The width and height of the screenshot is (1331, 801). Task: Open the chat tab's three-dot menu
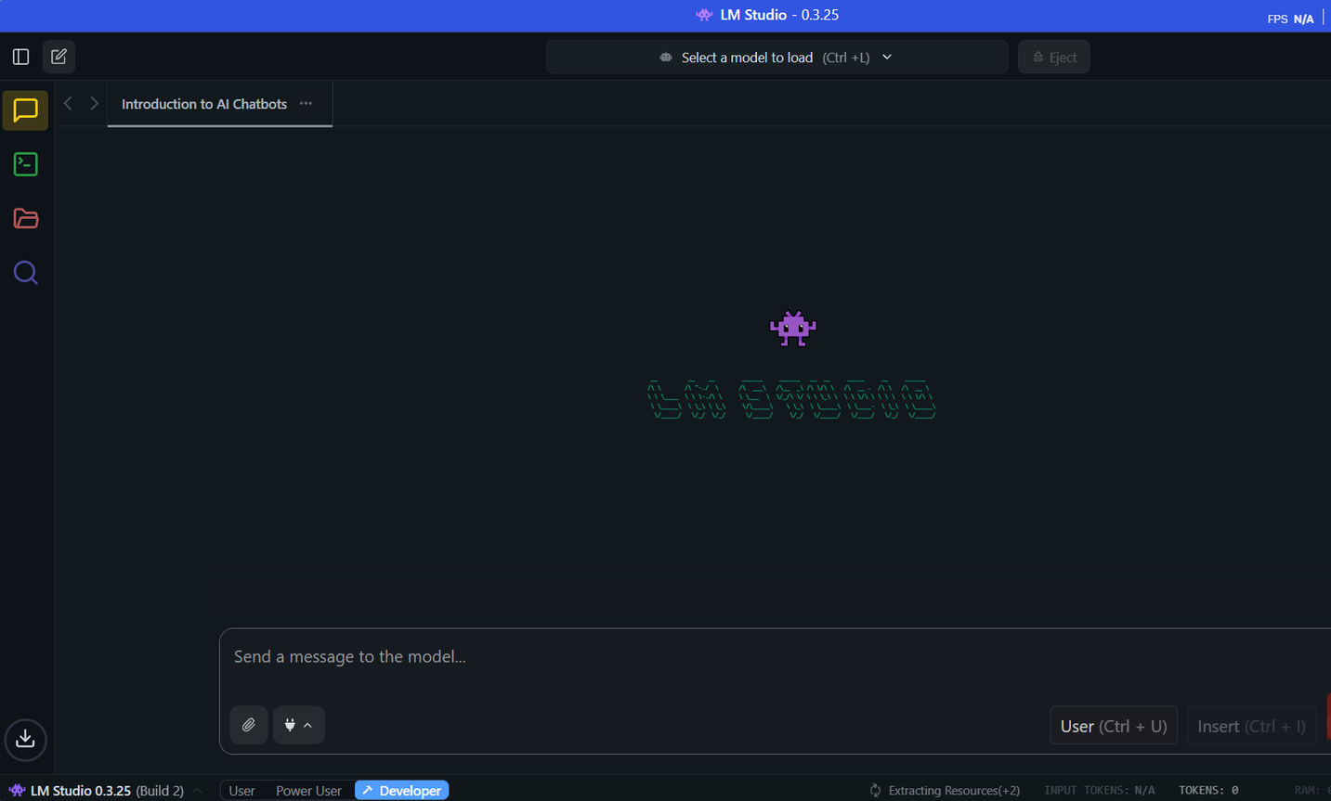click(x=306, y=104)
